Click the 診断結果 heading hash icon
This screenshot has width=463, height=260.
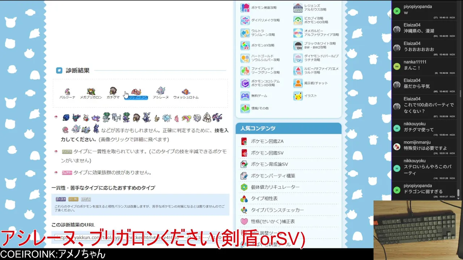click(x=59, y=70)
